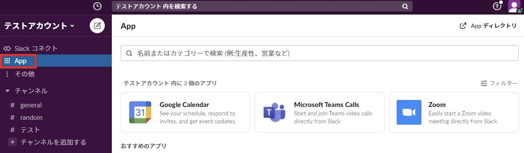Click the app name or category search field
The width and height of the screenshot is (524, 153).
pos(319,53)
